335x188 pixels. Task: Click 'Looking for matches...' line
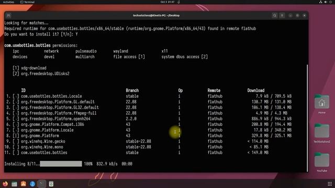pos(27,23)
